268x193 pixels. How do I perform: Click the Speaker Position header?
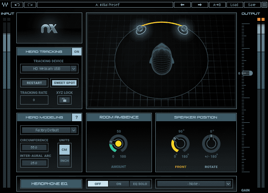196,117
